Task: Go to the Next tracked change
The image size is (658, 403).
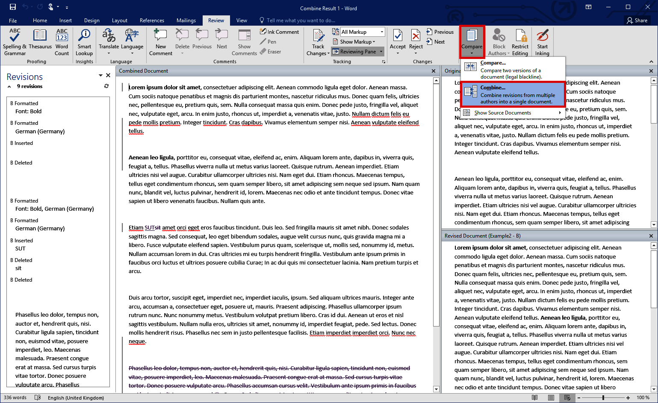Action: point(436,41)
